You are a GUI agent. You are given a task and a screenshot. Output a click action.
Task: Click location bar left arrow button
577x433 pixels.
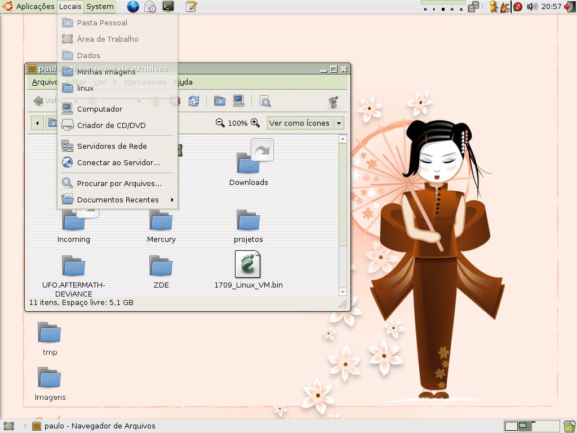pyautogui.click(x=37, y=123)
